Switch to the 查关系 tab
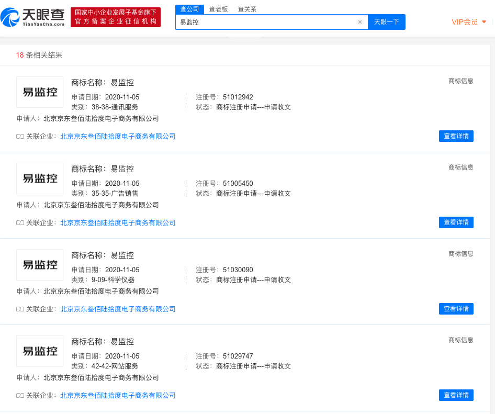495x414 pixels. tap(247, 9)
